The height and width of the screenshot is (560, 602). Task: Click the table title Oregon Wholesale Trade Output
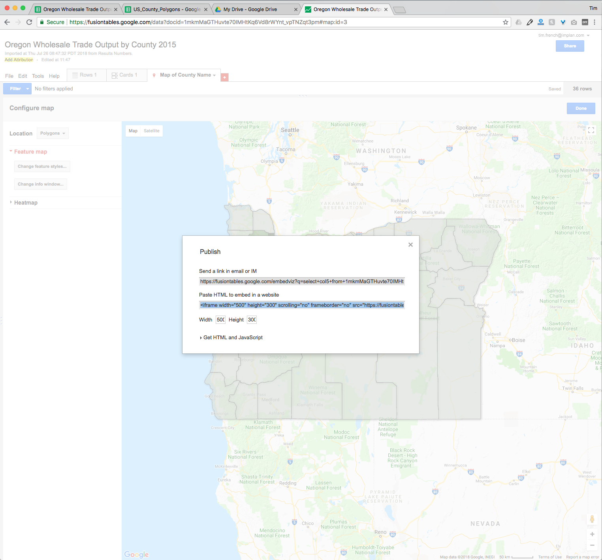click(90, 45)
